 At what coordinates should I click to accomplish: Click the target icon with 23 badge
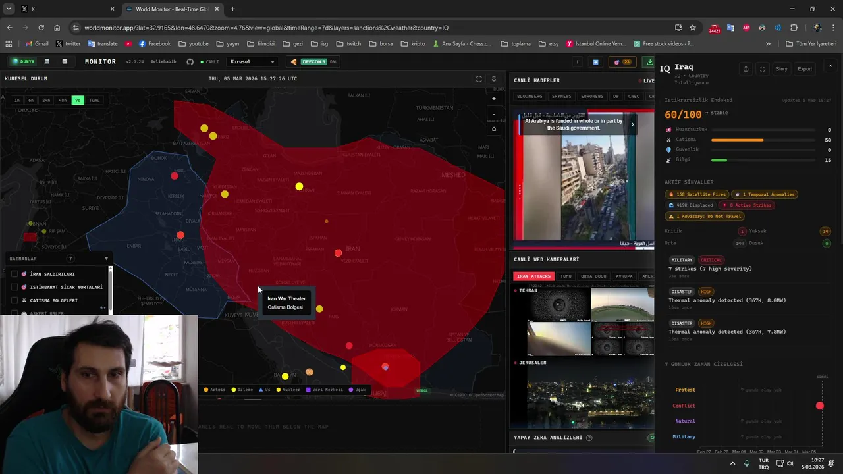(x=622, y=62)
